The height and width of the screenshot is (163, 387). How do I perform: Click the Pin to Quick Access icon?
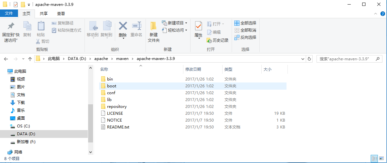(11, 26)
